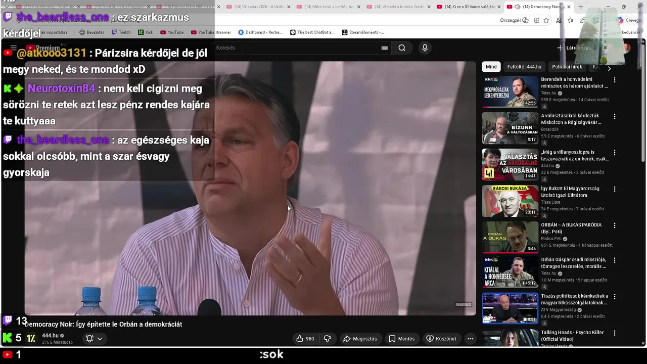This screenshot has width=647, height=364.
Task: Open the Twitch bookmark
Action: click(x=121, y=32)
